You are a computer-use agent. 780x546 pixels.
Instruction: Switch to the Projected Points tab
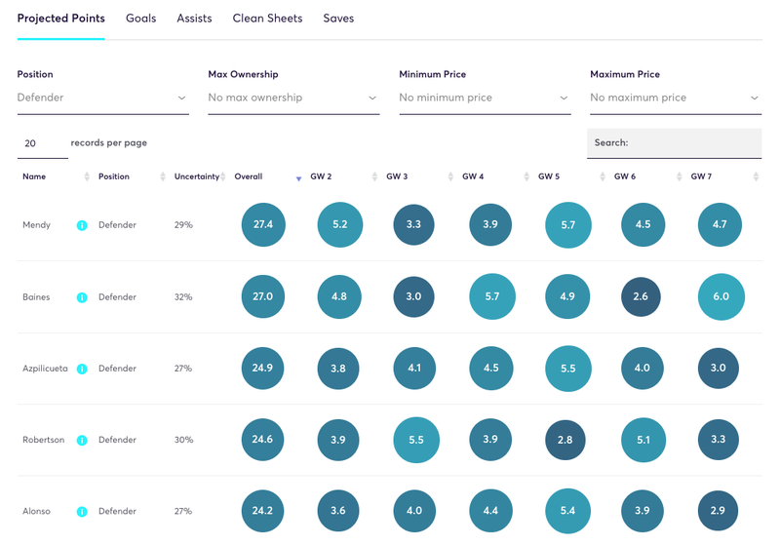tap(61, 19)
